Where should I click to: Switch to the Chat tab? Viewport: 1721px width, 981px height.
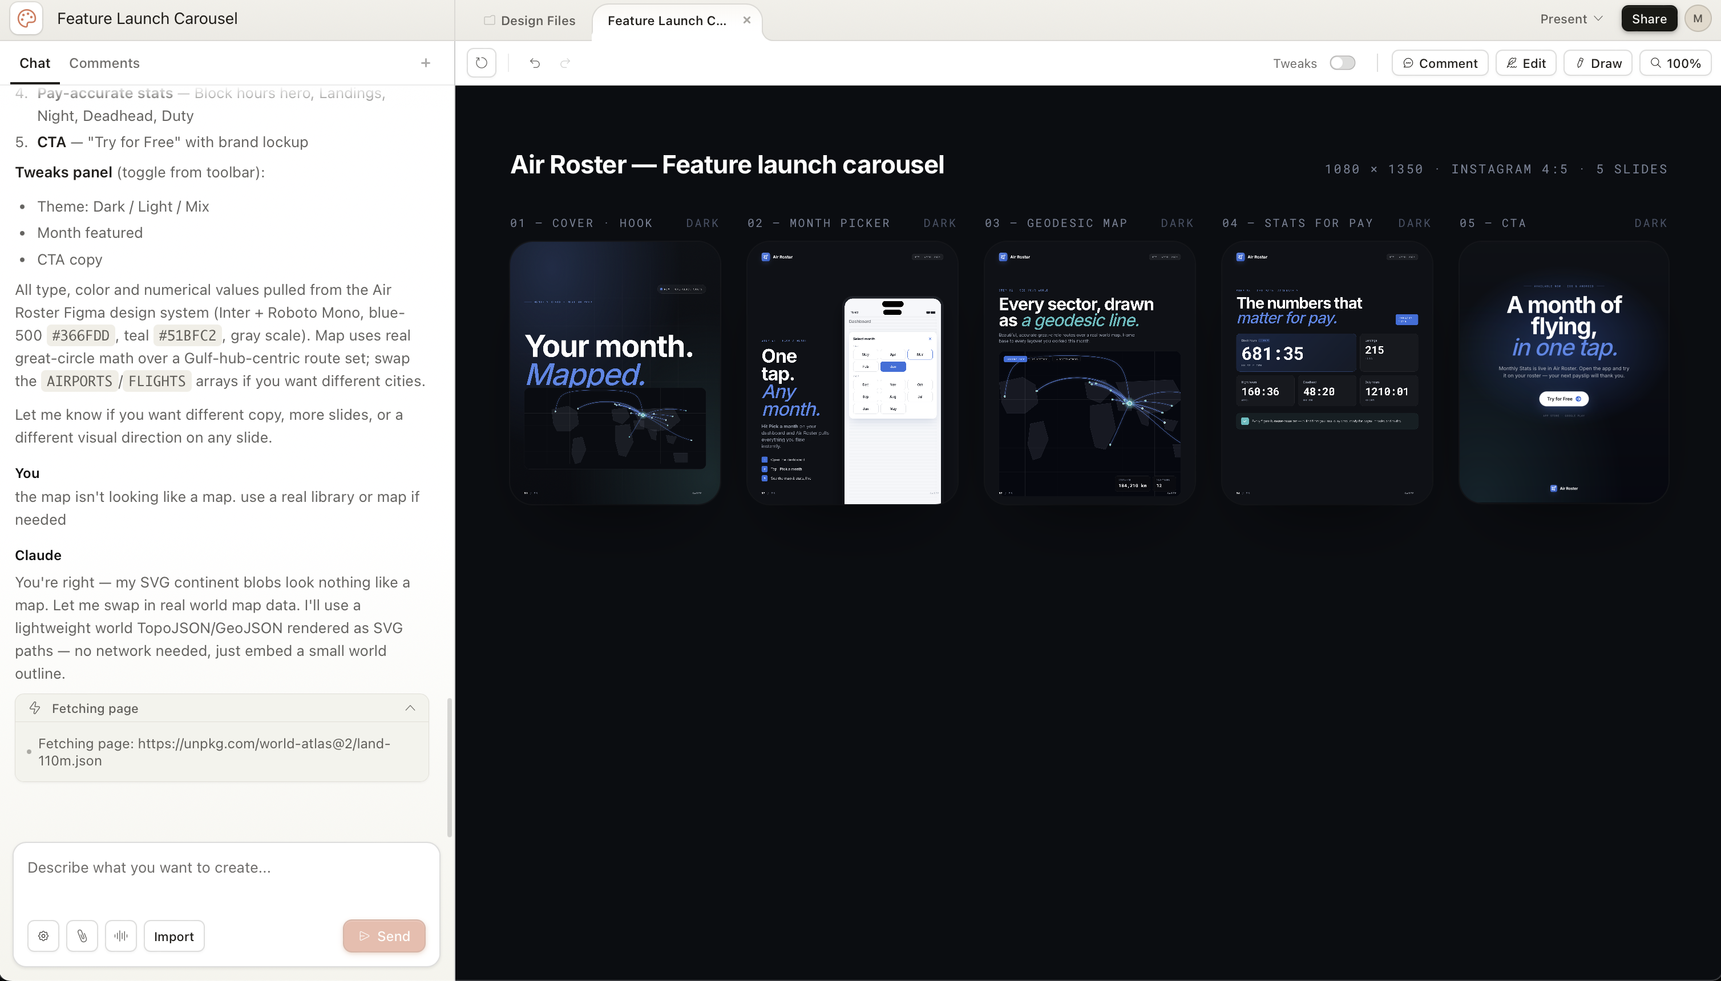pyautogui.click(x=35, y=63)
